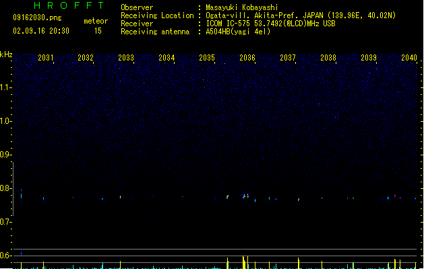Click the 2035 time marker

[207, 58]
